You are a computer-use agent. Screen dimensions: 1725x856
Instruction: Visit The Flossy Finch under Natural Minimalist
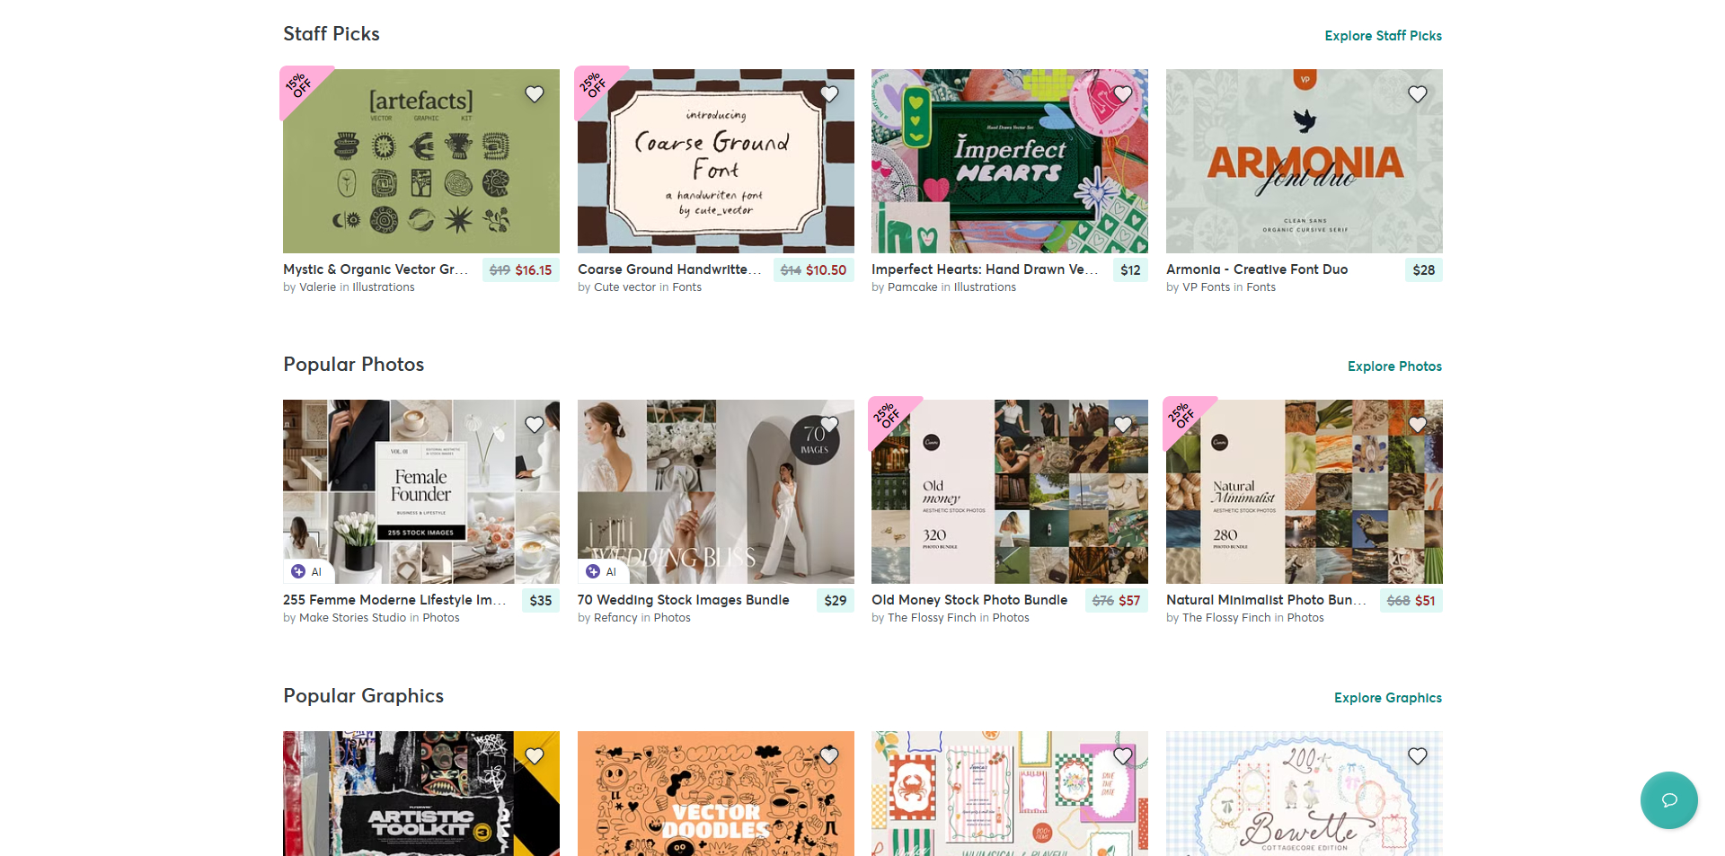point(1226,618)
